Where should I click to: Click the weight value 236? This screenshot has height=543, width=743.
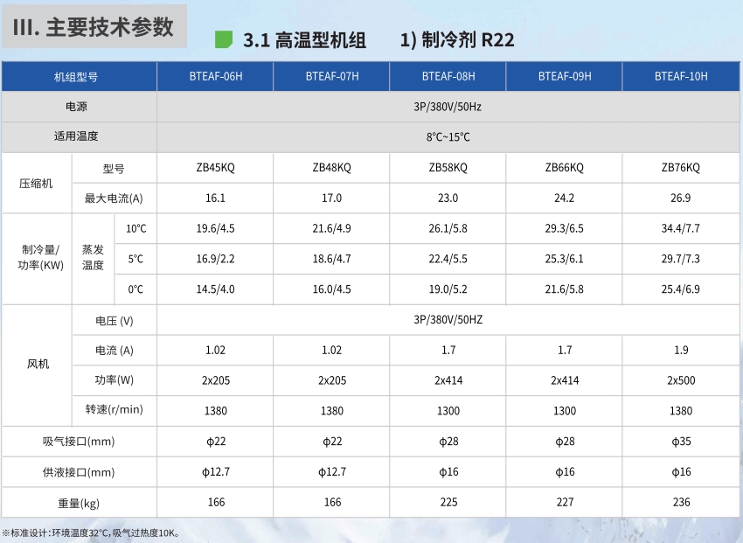(681, 502)
